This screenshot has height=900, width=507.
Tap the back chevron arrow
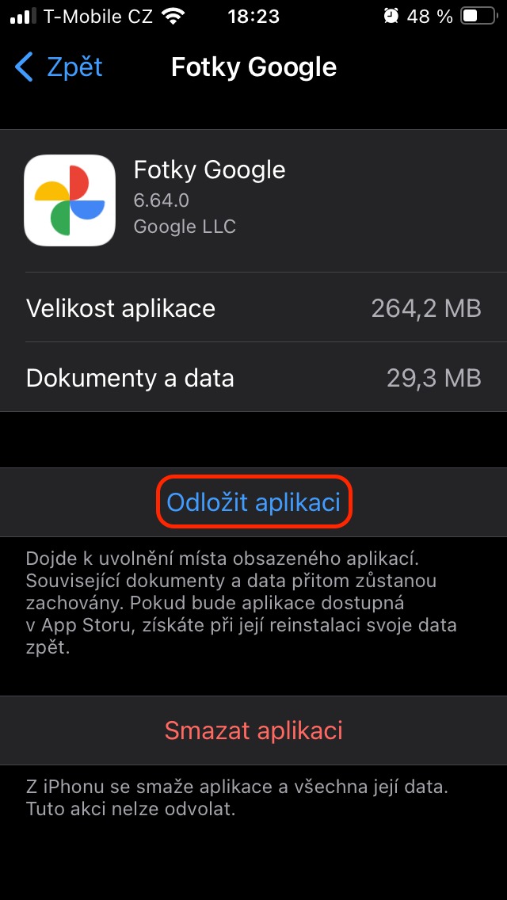coord(25,67)
